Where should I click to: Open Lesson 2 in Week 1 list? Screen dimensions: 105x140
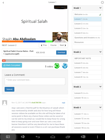click(87, 24)
